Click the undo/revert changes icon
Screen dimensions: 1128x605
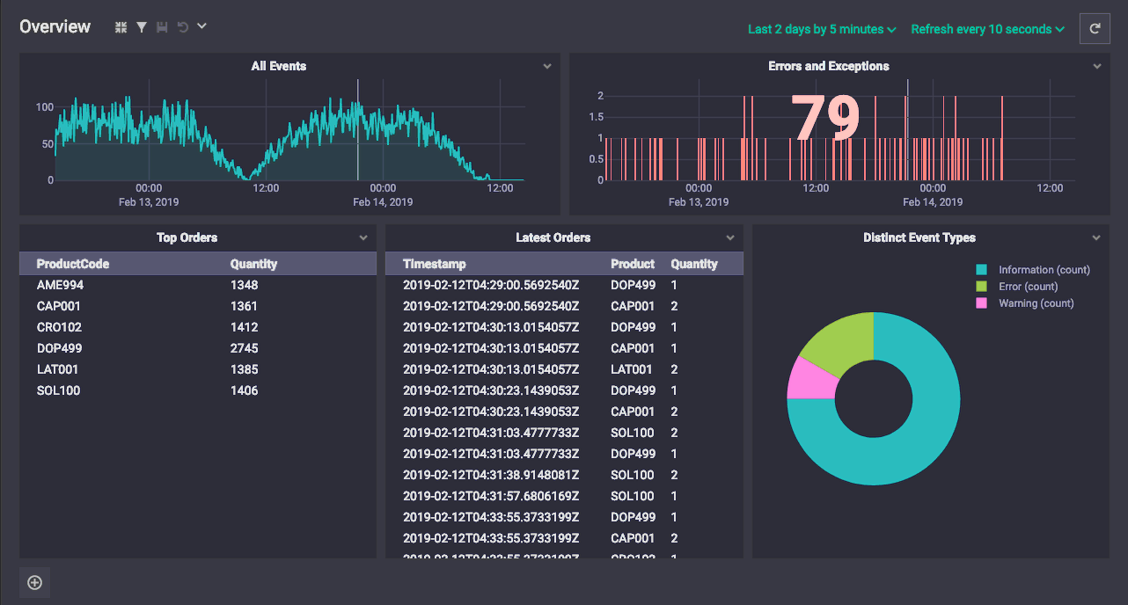183,27
